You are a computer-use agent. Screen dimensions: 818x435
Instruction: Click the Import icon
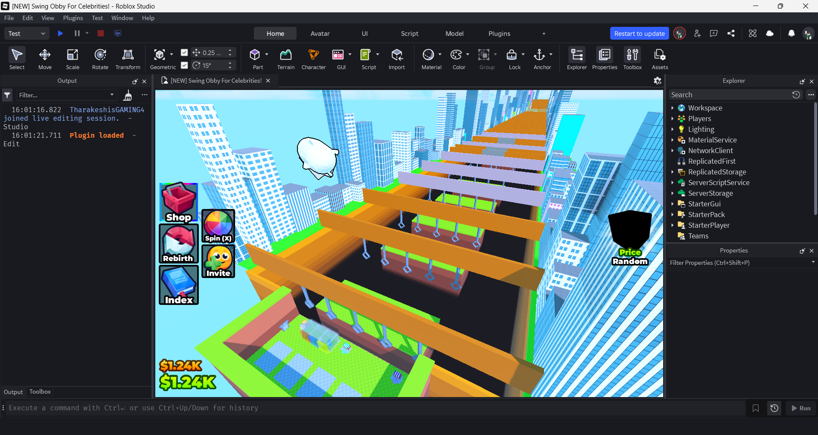(x=396, y=59)
